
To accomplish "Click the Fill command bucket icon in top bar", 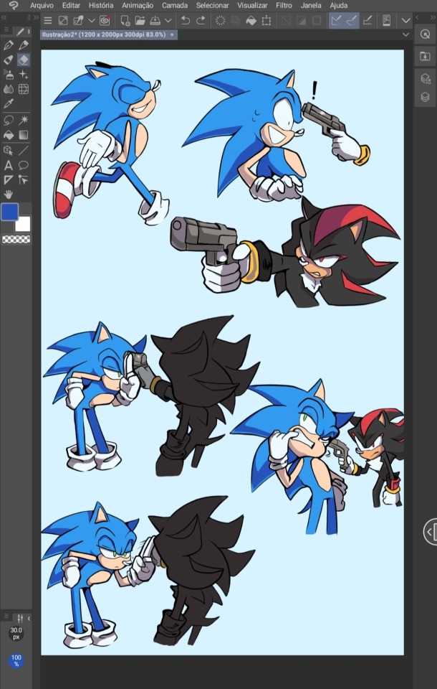I will [251, 20].
